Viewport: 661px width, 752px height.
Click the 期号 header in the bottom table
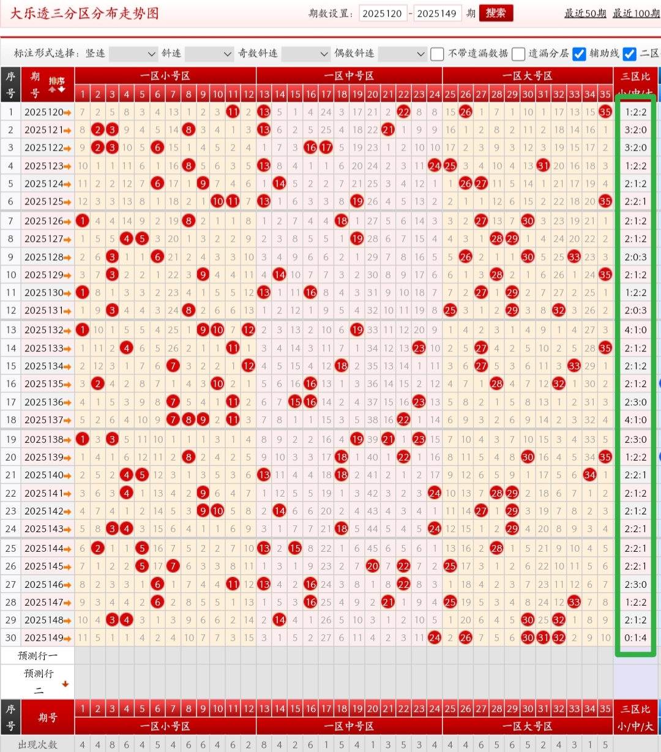coord(48,717)
